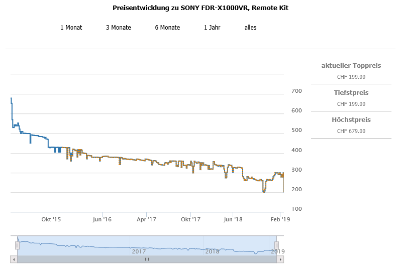This screenshot has height=266, width=400.
Task: Click the 2018 label in the navigator
Action: point(212,251)
